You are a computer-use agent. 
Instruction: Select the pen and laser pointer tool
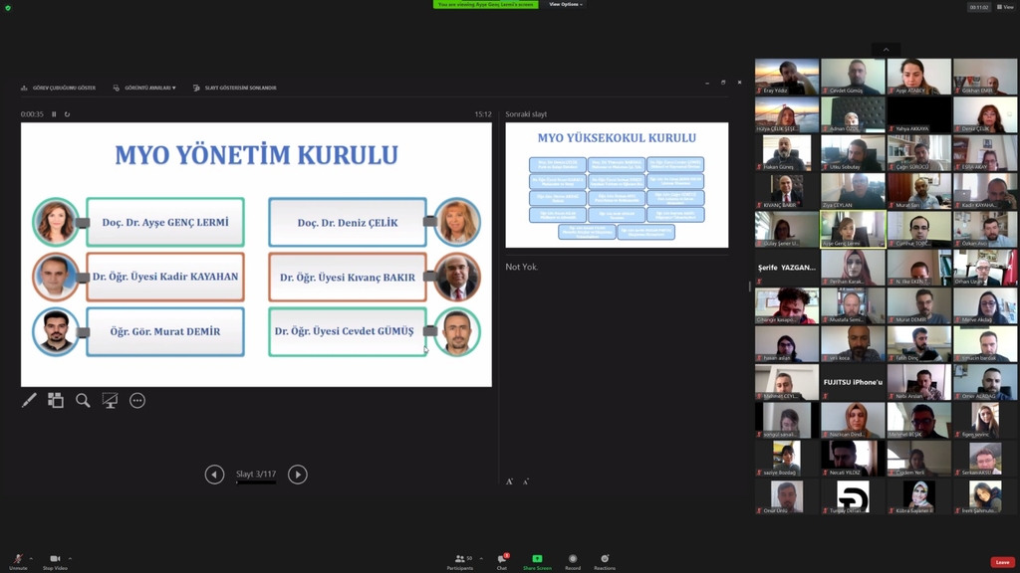29,400
